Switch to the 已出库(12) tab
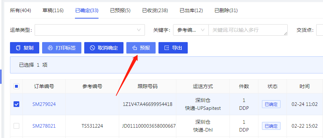Image resolution: width=323 pixels, height=138 pixels. pyautogui.click(x=191, y=10)
